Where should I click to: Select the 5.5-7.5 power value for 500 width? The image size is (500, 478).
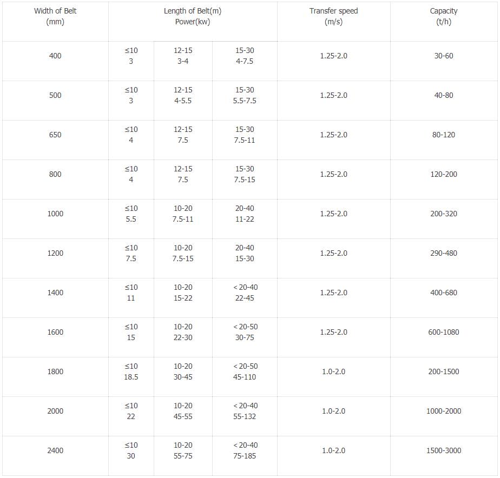pos(245,101)
